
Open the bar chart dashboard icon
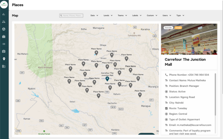pyautogui.click(x=4, y=14)
